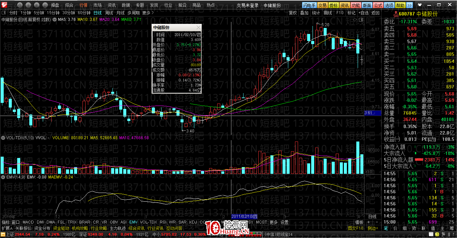Open the 主力轨迹 tab
Screen dimensions: 457x238
click(x=118, y=228)
